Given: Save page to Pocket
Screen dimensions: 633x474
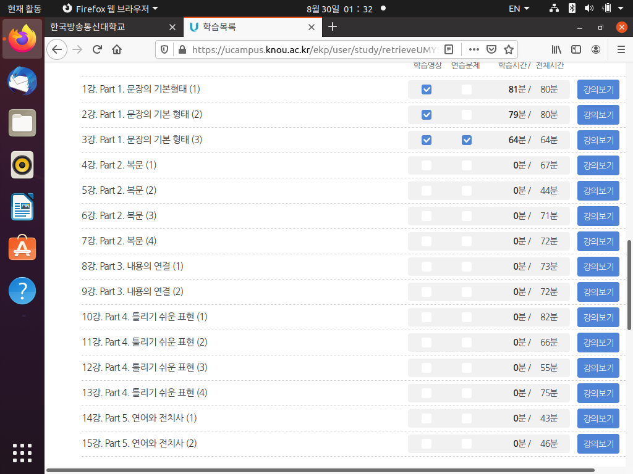Looking at the screenshot, I should point(491,50).
